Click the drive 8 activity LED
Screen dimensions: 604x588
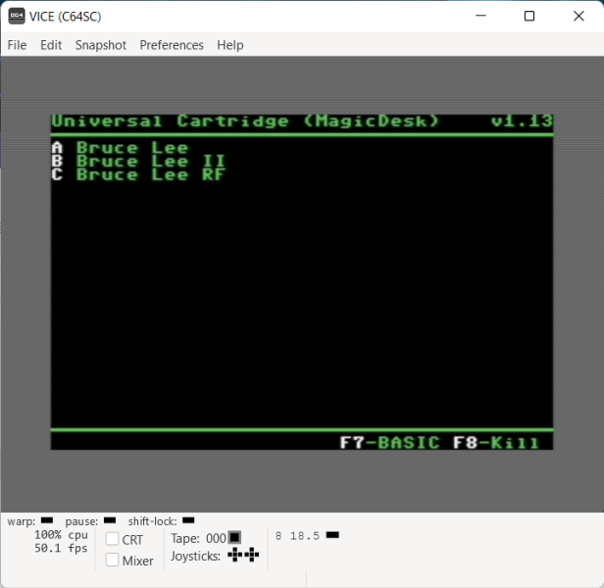pyautogui.click(x=332, y=535)
